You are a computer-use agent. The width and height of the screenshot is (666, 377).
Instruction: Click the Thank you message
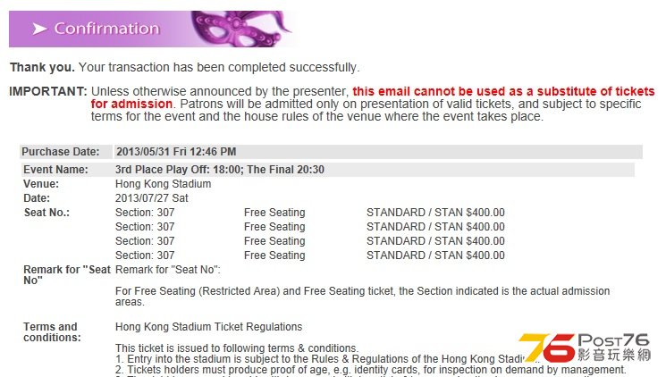(x=185, y=67)
